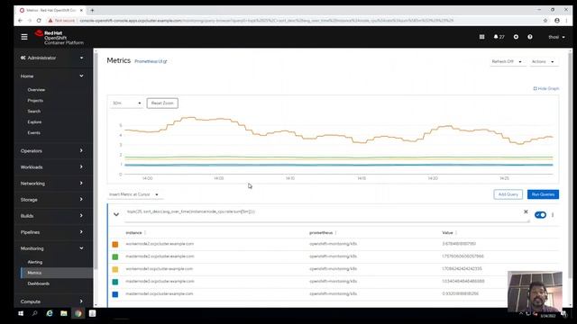
Task: Go to Overview in the sidebar
Action: (36, 90)
